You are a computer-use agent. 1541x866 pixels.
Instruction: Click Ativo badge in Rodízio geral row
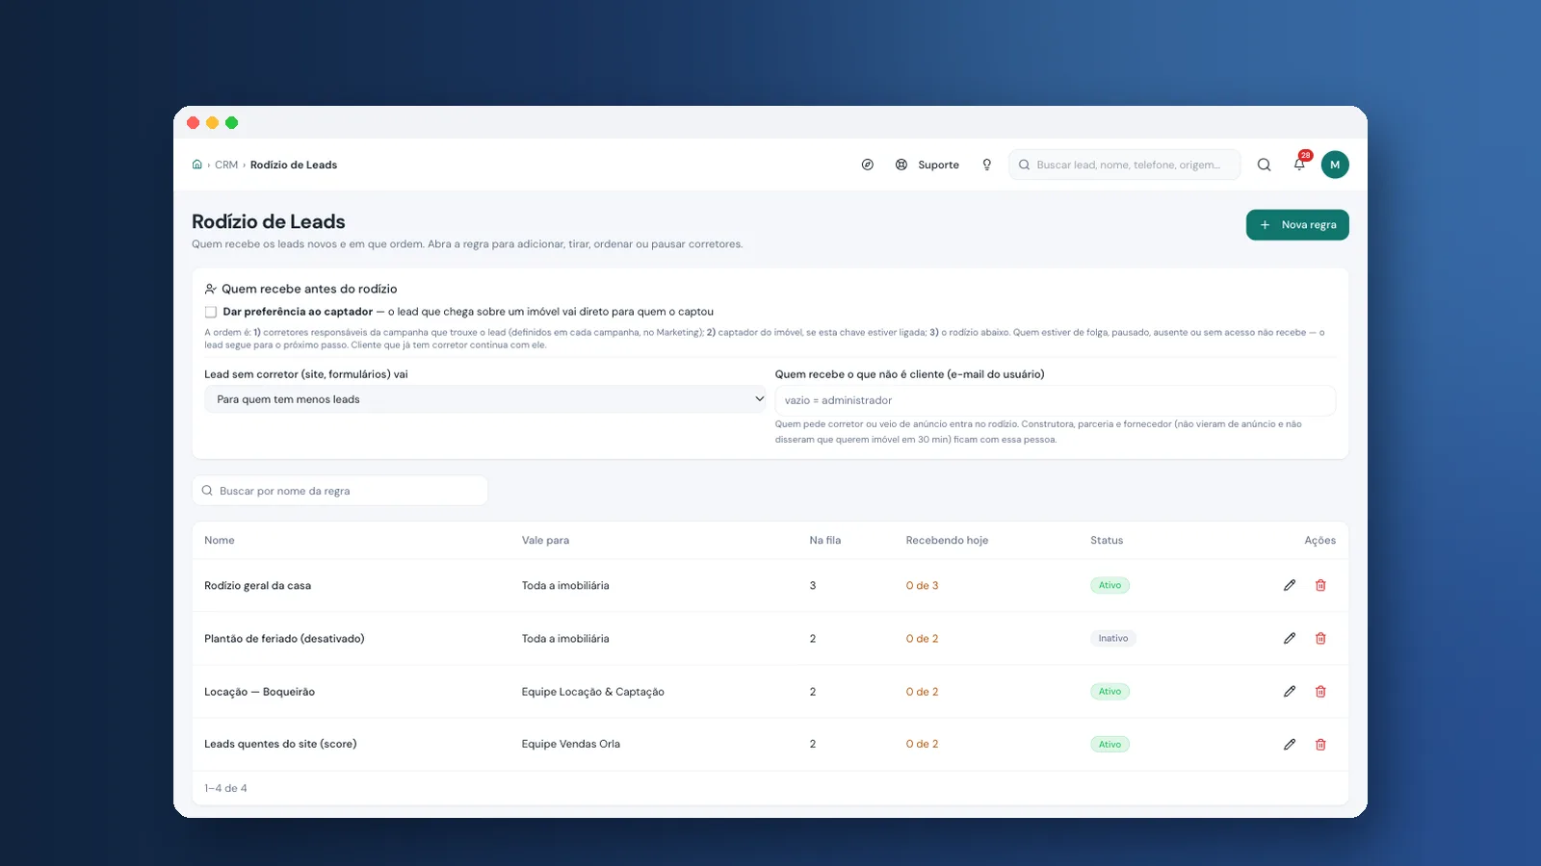[1110, 585]
